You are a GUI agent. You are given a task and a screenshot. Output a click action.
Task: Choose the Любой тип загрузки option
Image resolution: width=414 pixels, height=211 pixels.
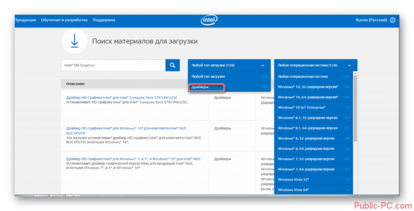pyautogui.click(x=229, y=77)
